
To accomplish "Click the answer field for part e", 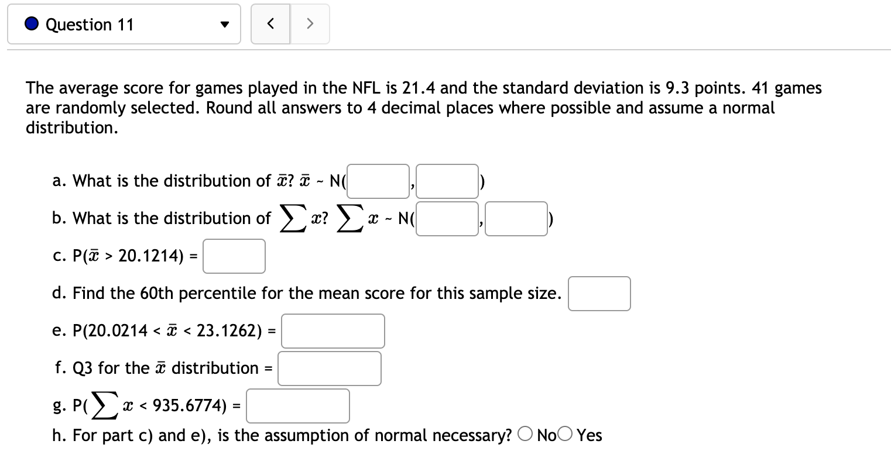I will [x=333, y=331].
